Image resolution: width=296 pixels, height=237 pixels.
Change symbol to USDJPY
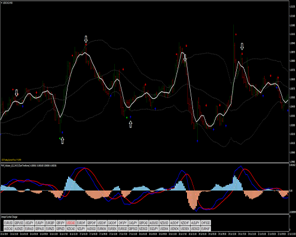(x=30, y=223)
